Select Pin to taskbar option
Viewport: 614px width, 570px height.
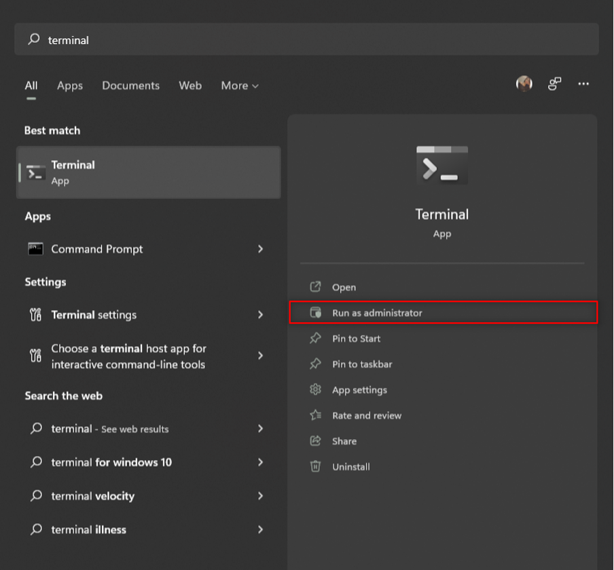[362, 364]
